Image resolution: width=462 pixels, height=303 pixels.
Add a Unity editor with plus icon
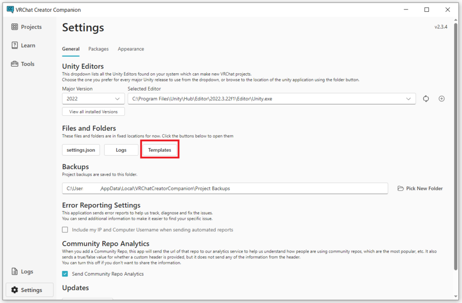point(441,99)
